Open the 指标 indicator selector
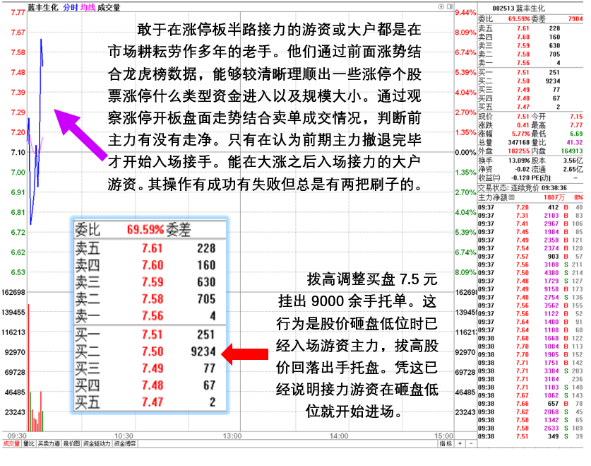This screenshot has height=466, width=591. pos(446,444)
